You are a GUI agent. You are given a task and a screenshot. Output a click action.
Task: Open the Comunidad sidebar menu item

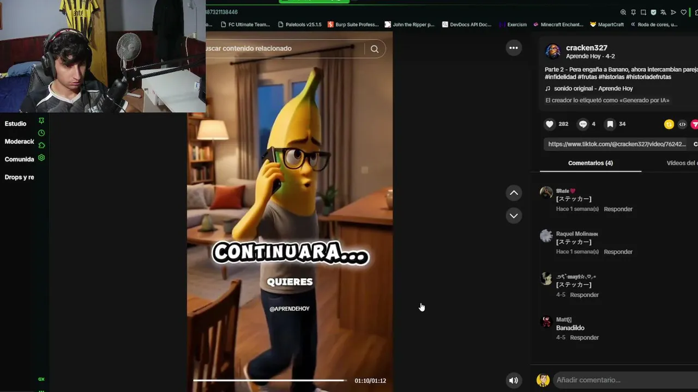tap(19, 160)
